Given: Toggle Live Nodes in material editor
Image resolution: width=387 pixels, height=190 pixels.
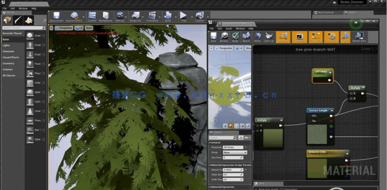Looking at the screenshot, I should pos(316,37).
